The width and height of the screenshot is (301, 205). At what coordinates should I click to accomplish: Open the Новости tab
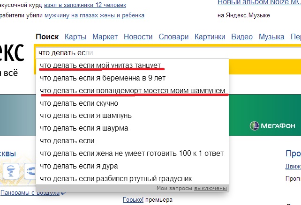point(138,37)
